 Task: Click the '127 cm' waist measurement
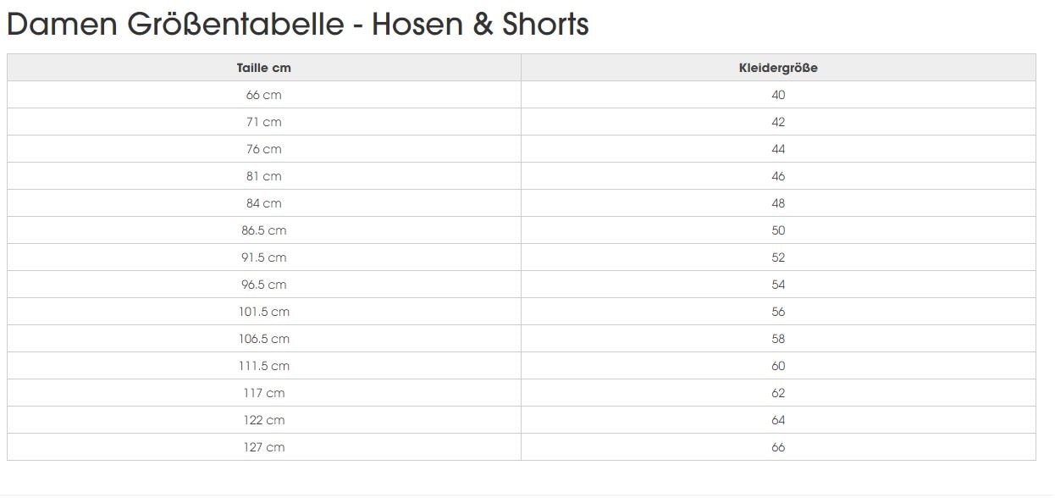[263, 447]
